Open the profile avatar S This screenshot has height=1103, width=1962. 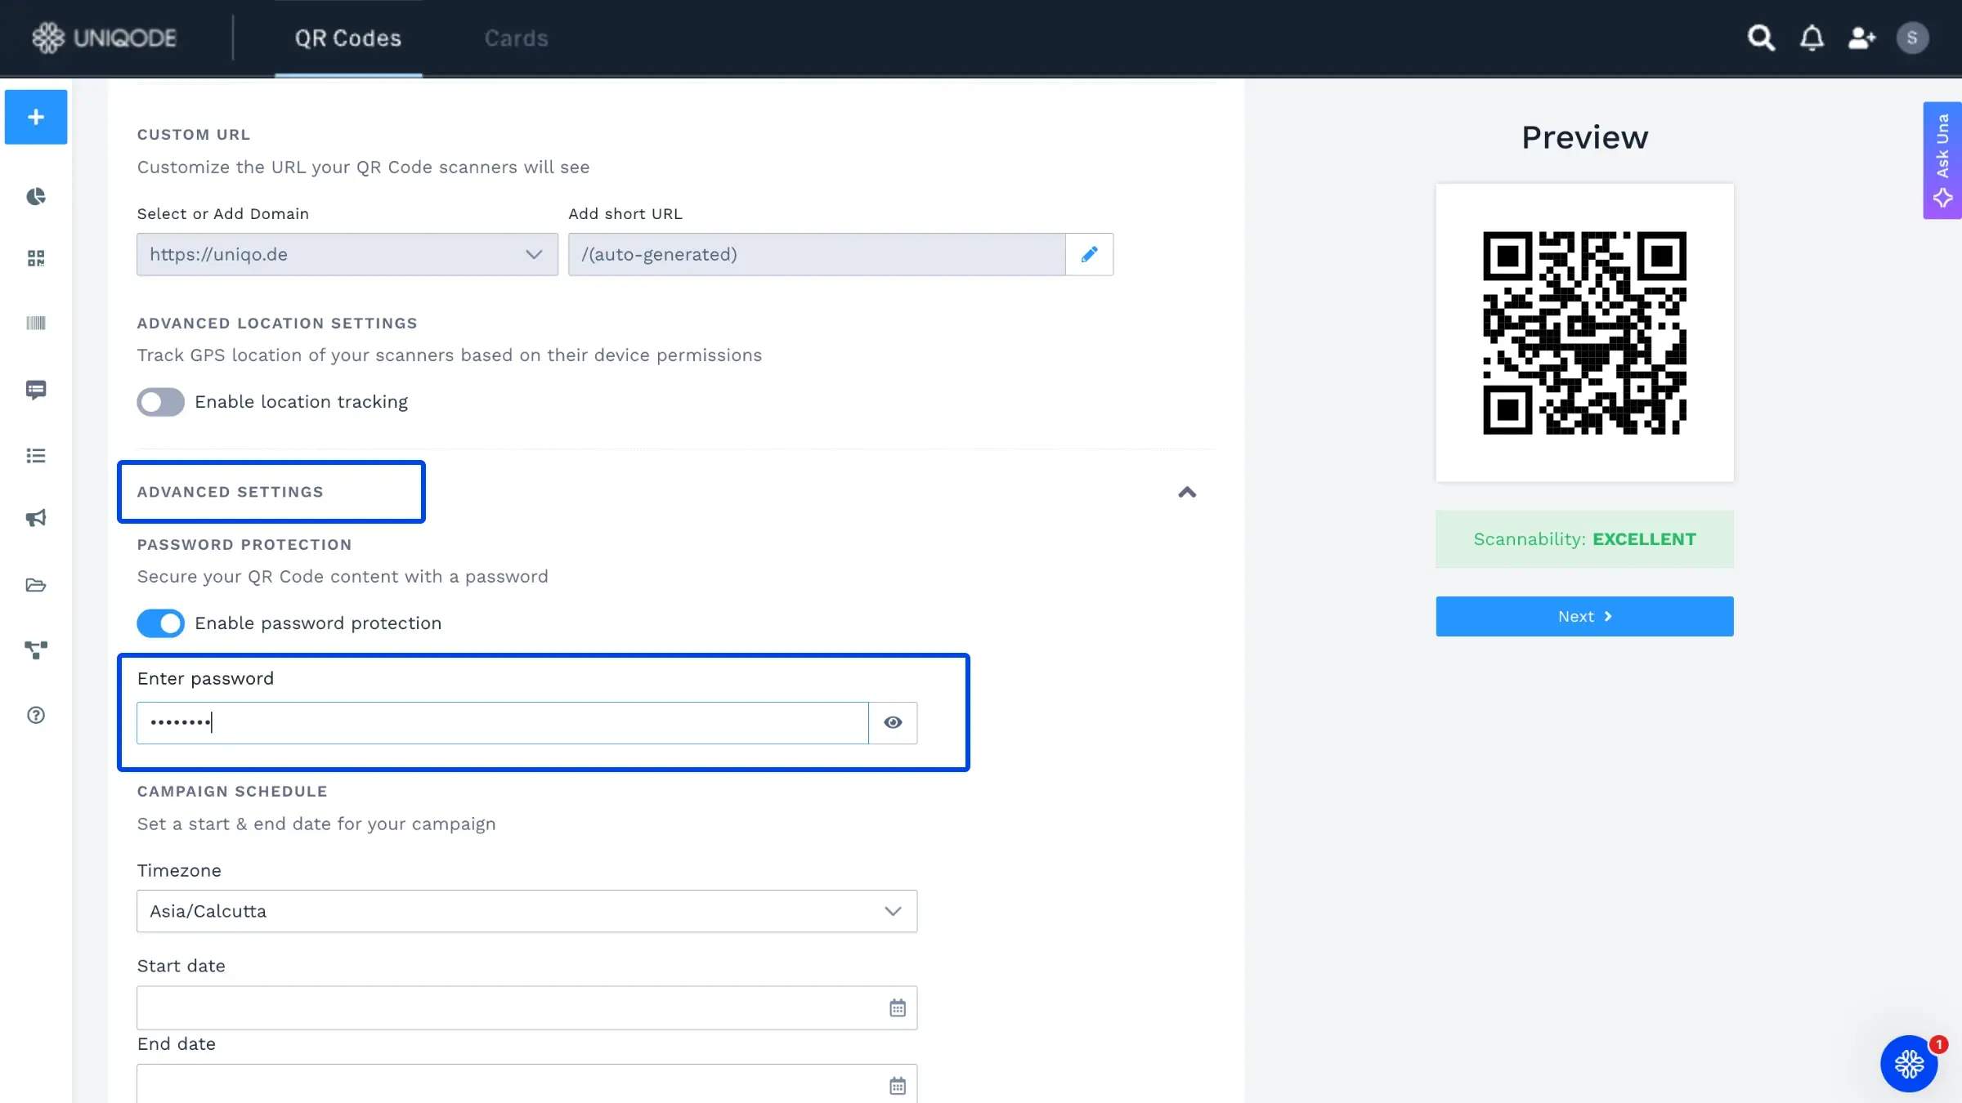1912,38
